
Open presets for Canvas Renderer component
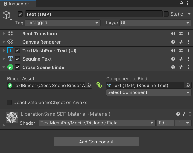181,42
